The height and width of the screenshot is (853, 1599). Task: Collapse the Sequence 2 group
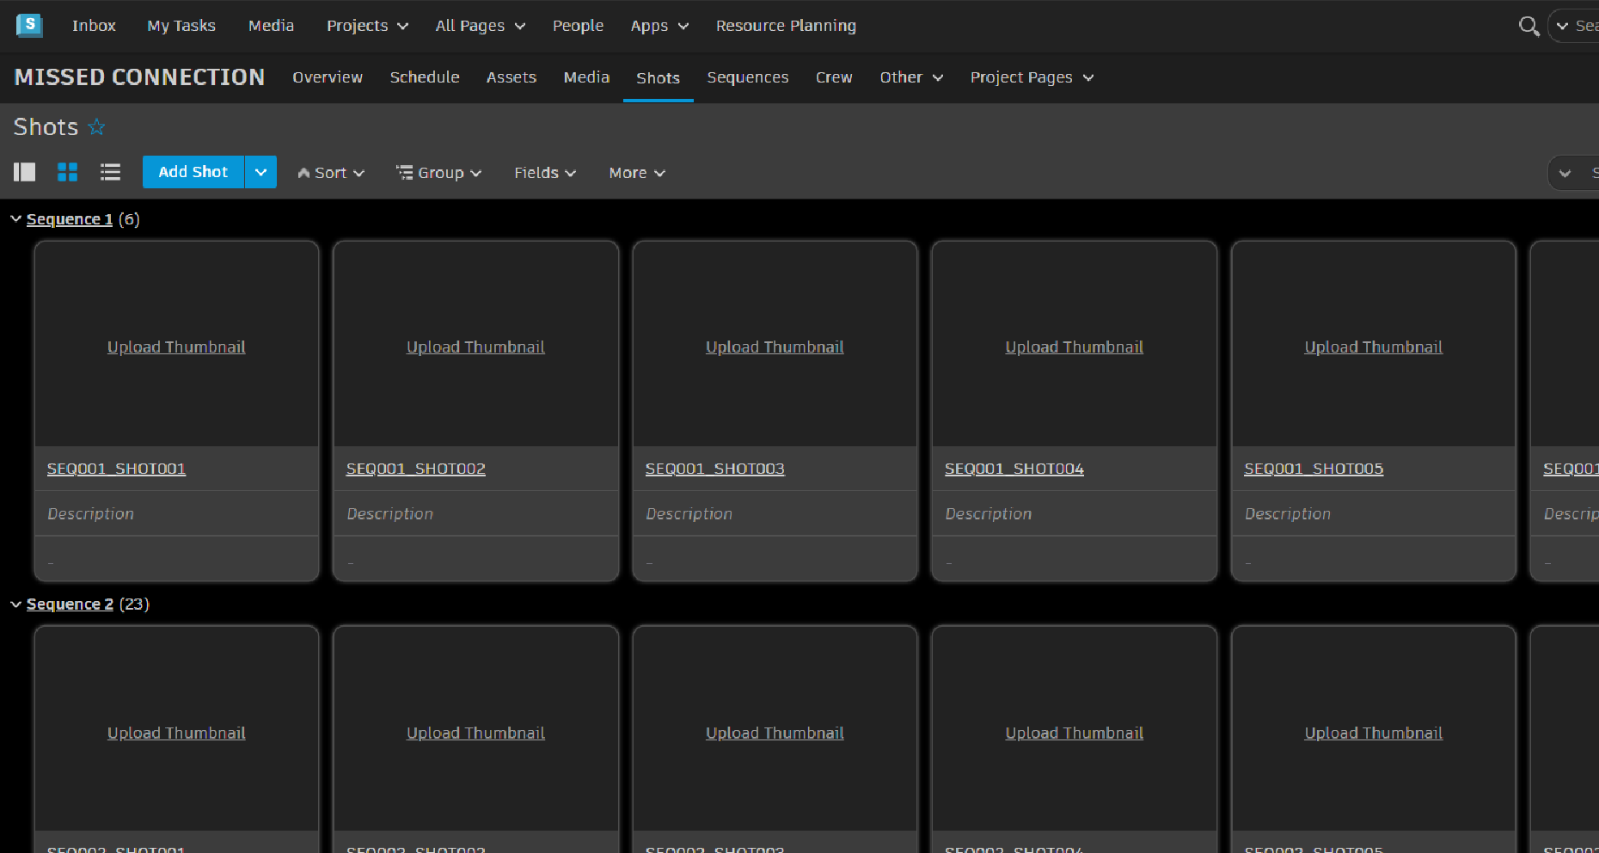pyautogui.click(x=15, y=604)
